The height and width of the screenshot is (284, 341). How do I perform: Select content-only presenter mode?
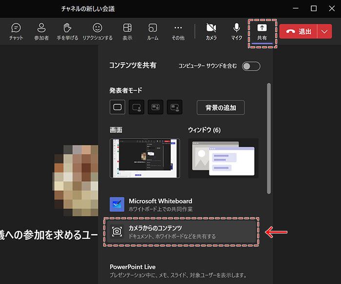click(x=117, y=107)
